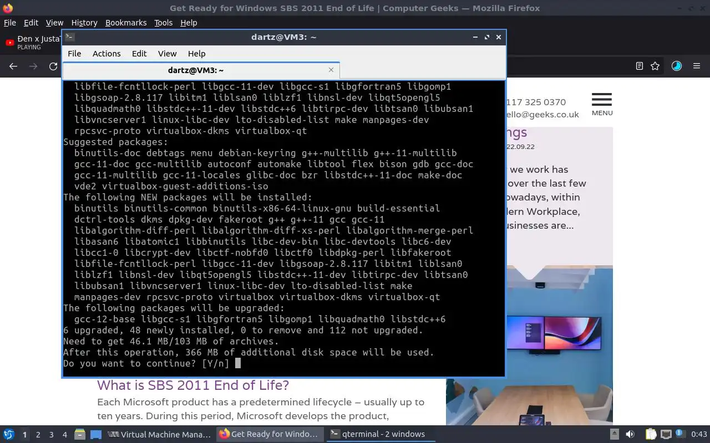
Task: Click the Firefox logo in the title bar
Action: click(8, 8)
